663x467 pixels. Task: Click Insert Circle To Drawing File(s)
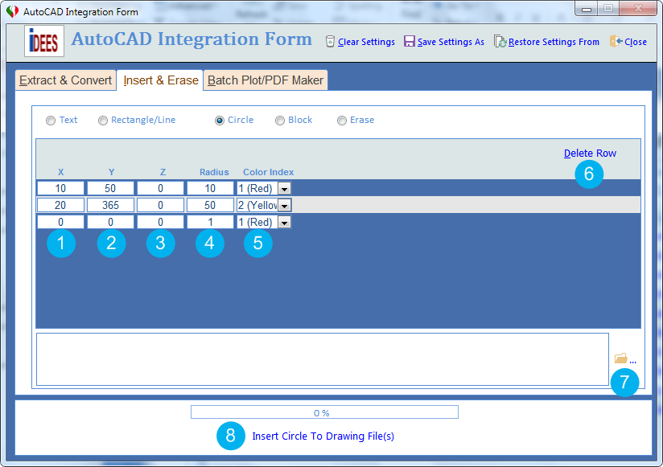coord(323,436)
